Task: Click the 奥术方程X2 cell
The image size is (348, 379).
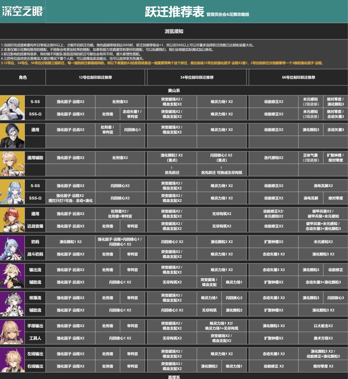Action: 323,338
